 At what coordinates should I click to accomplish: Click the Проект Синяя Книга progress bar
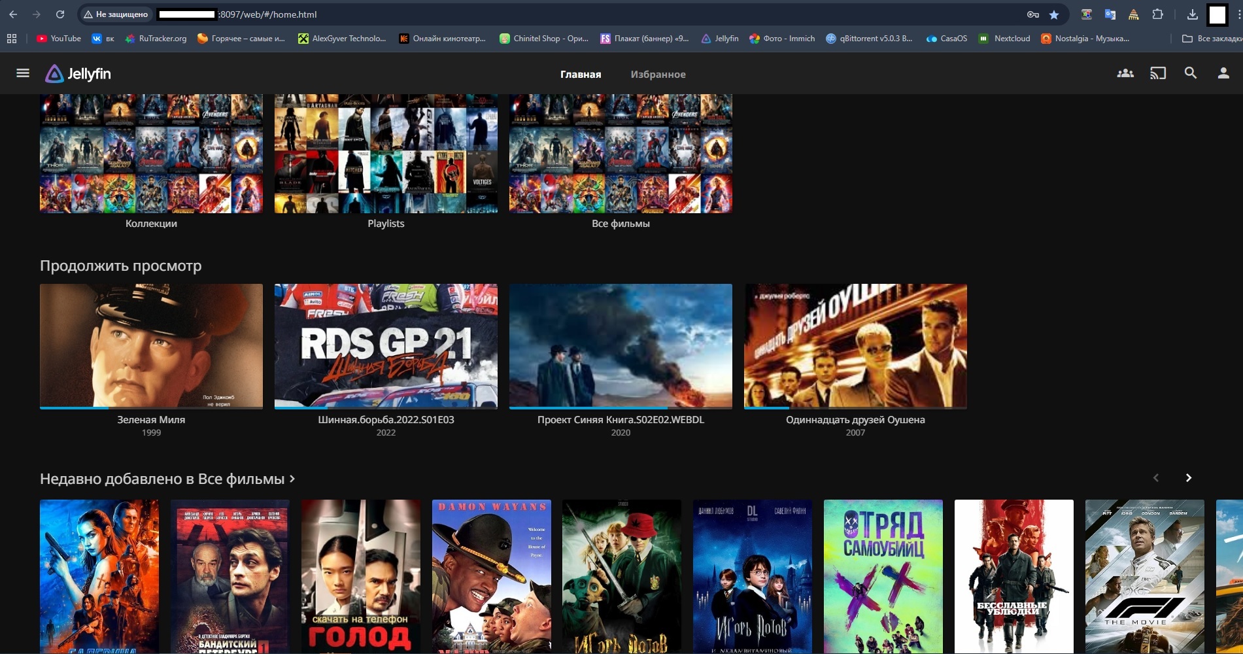pos(621,408)
